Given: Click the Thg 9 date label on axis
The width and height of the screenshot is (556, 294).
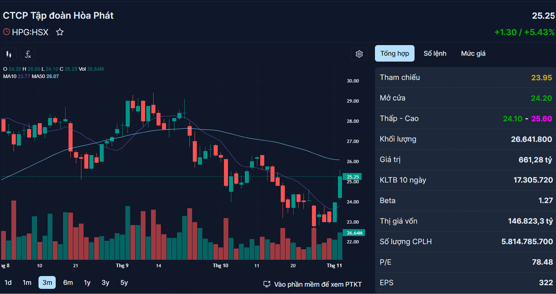Looking at the screenshot, I should (122, 265).
